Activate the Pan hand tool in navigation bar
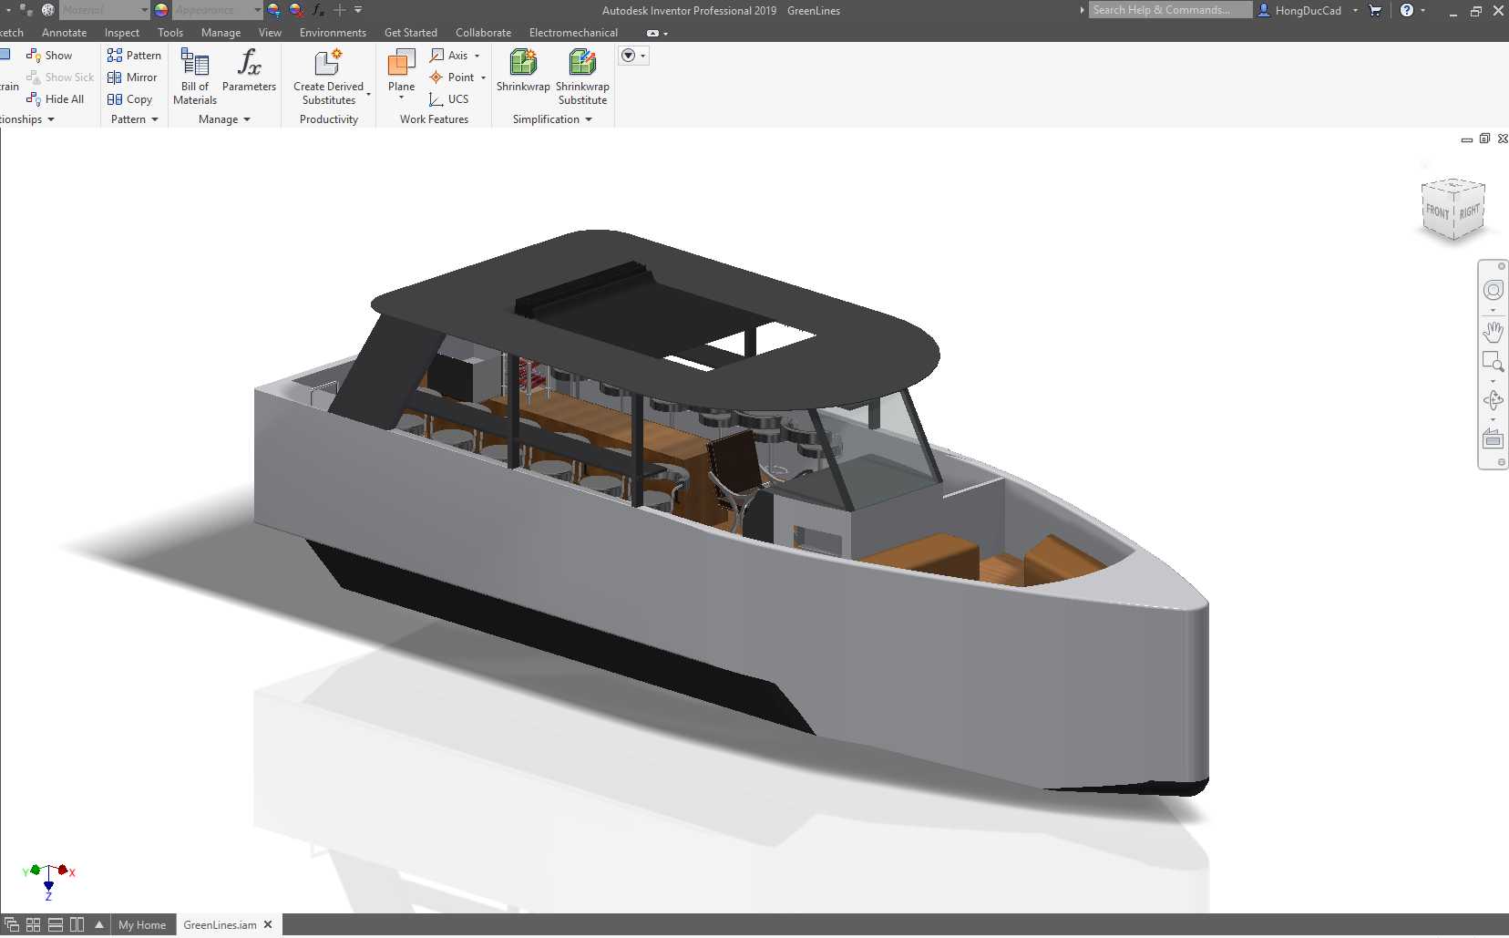This screenshot has height=938, width=1509. 1493,331
